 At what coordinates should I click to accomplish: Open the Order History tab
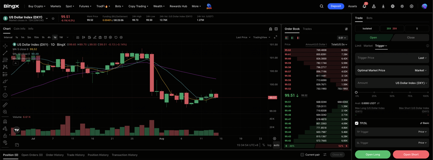[x=55, y=155]
